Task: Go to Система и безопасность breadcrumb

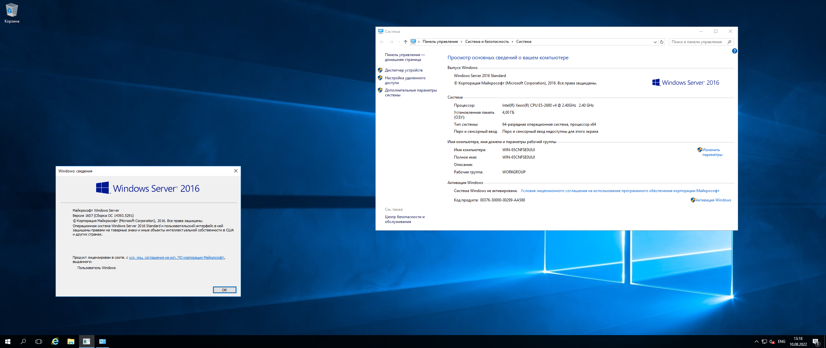Action: tap(487, 42)
